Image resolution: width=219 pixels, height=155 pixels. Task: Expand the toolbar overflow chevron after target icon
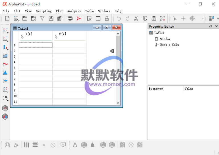[203, 19]
